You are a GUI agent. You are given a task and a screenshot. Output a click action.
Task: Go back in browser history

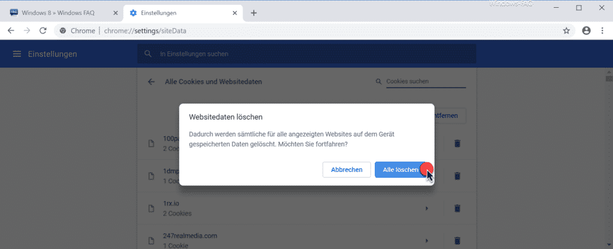pyautogui.click(x=11, y=31)
